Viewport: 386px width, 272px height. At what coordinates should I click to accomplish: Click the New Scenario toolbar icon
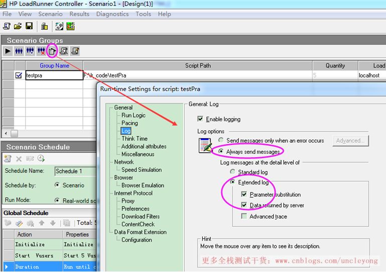pyautogui.click(x=7, y=26)
